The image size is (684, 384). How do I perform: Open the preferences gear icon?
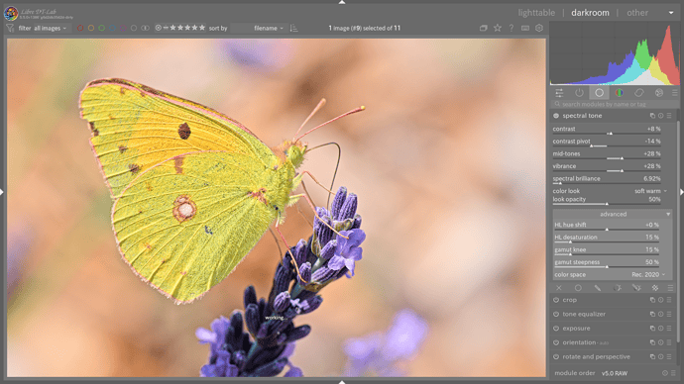[539, 28]
